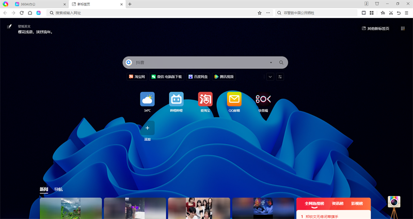Viewport: 413px width, 219px height.
Task: Open the QQ邮箱 mail shortcut
Action: click(x=234, y=99)
